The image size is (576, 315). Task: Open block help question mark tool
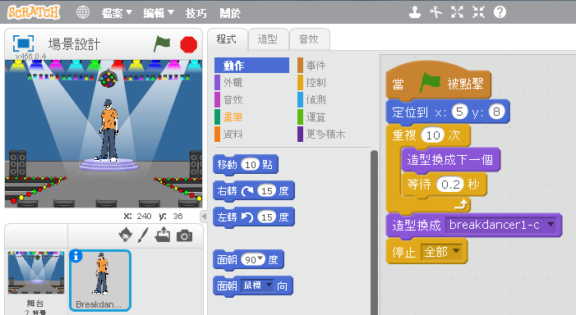(x=500, y=12)
